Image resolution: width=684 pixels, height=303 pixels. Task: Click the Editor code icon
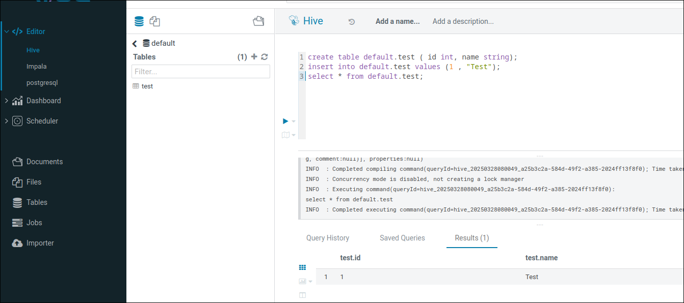click(x=17, y=32)
